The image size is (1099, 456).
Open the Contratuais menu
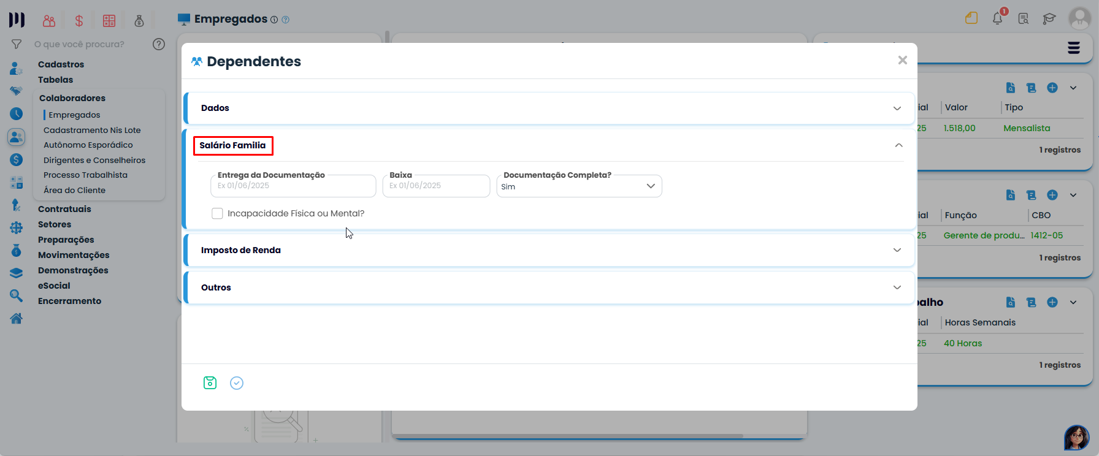point(64,209)
